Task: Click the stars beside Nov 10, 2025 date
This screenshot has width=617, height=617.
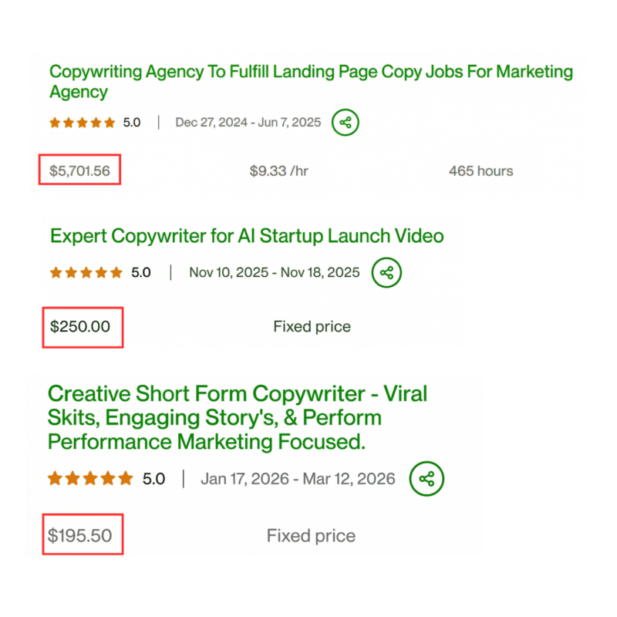Action: tap(86, 272)
